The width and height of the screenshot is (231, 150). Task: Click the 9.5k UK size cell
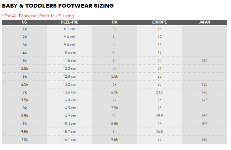click(x=115, y=140)
